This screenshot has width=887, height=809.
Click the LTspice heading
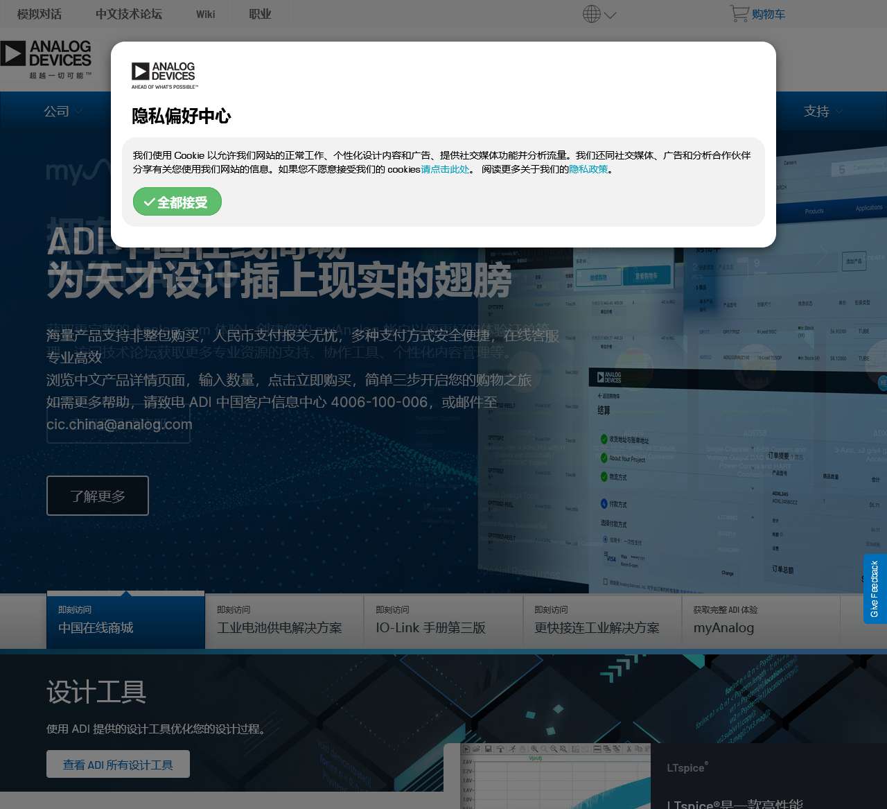click(x=687, y=767)
